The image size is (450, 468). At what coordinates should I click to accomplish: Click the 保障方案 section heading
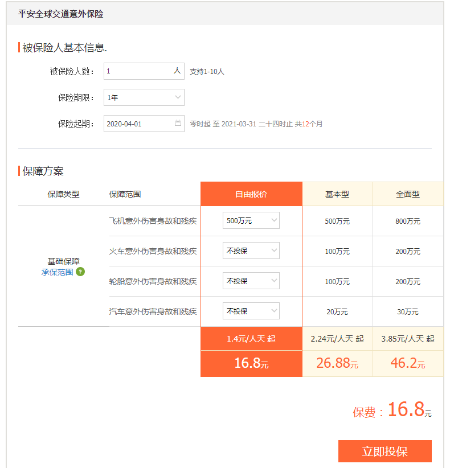[43, 171]
